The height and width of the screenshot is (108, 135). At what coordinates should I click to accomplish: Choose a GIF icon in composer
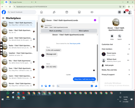click(x=53, y=86)
